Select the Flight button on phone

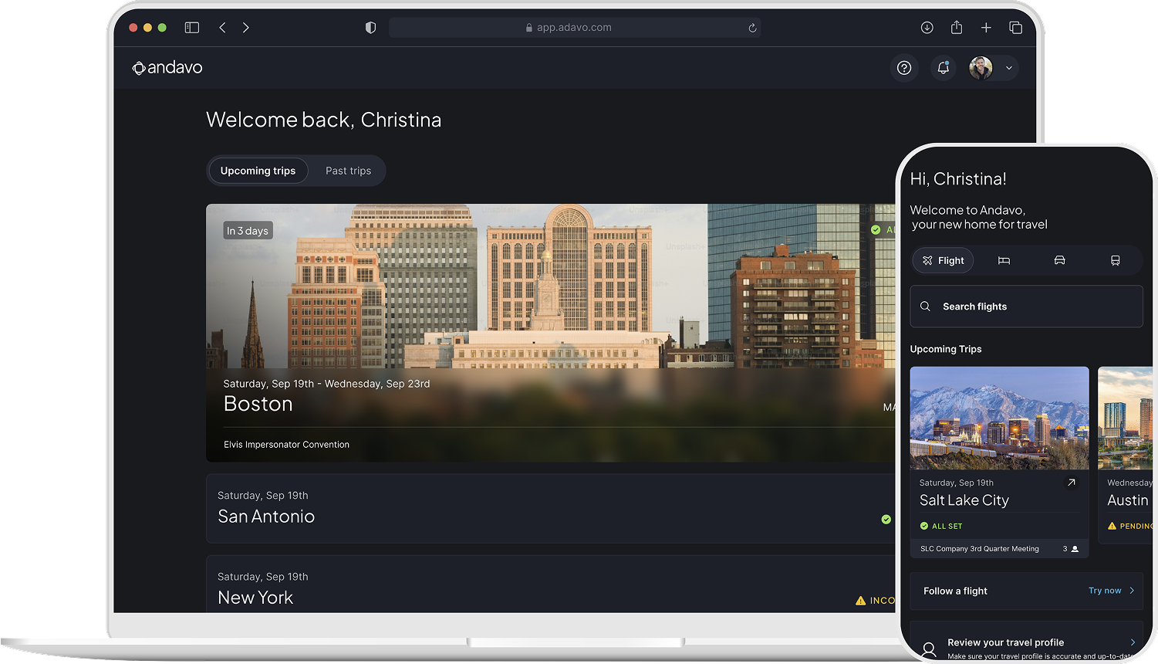(x=944, y=261)
